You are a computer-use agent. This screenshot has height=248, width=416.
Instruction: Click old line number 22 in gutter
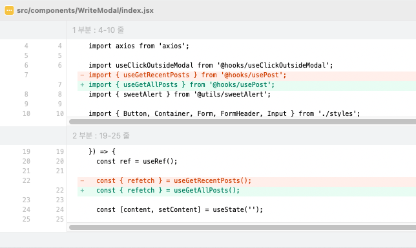coord(26,180)
